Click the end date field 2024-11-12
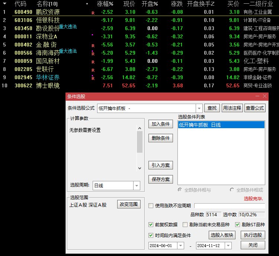The width and height of the screenshot is (279, 256). tap(210, 246)
